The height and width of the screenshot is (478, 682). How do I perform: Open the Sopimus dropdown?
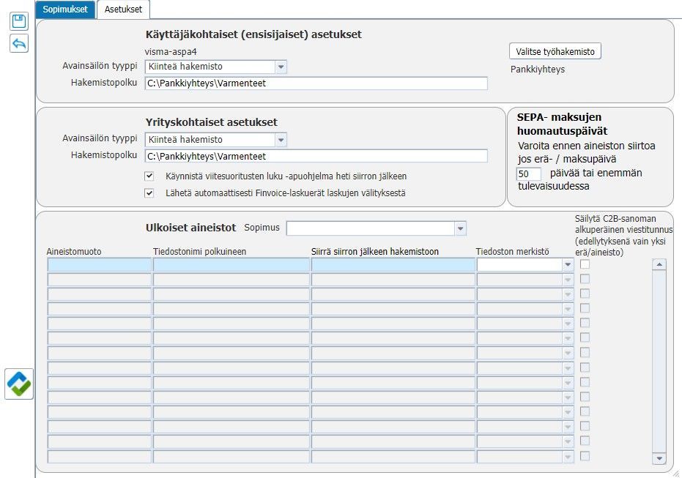[460, 228]
